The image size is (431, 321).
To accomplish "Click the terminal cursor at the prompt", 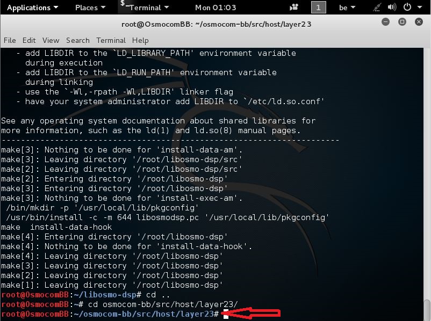I will tap(226, 314).
